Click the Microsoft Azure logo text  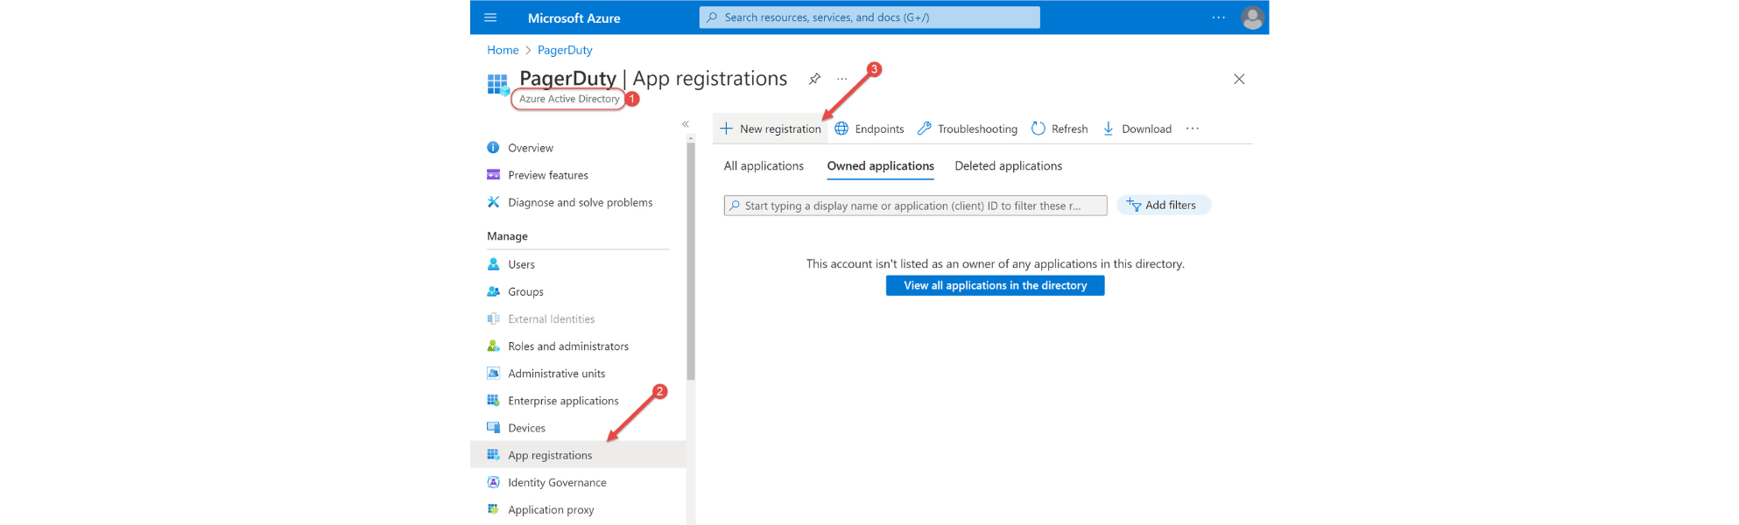(574, 17)
